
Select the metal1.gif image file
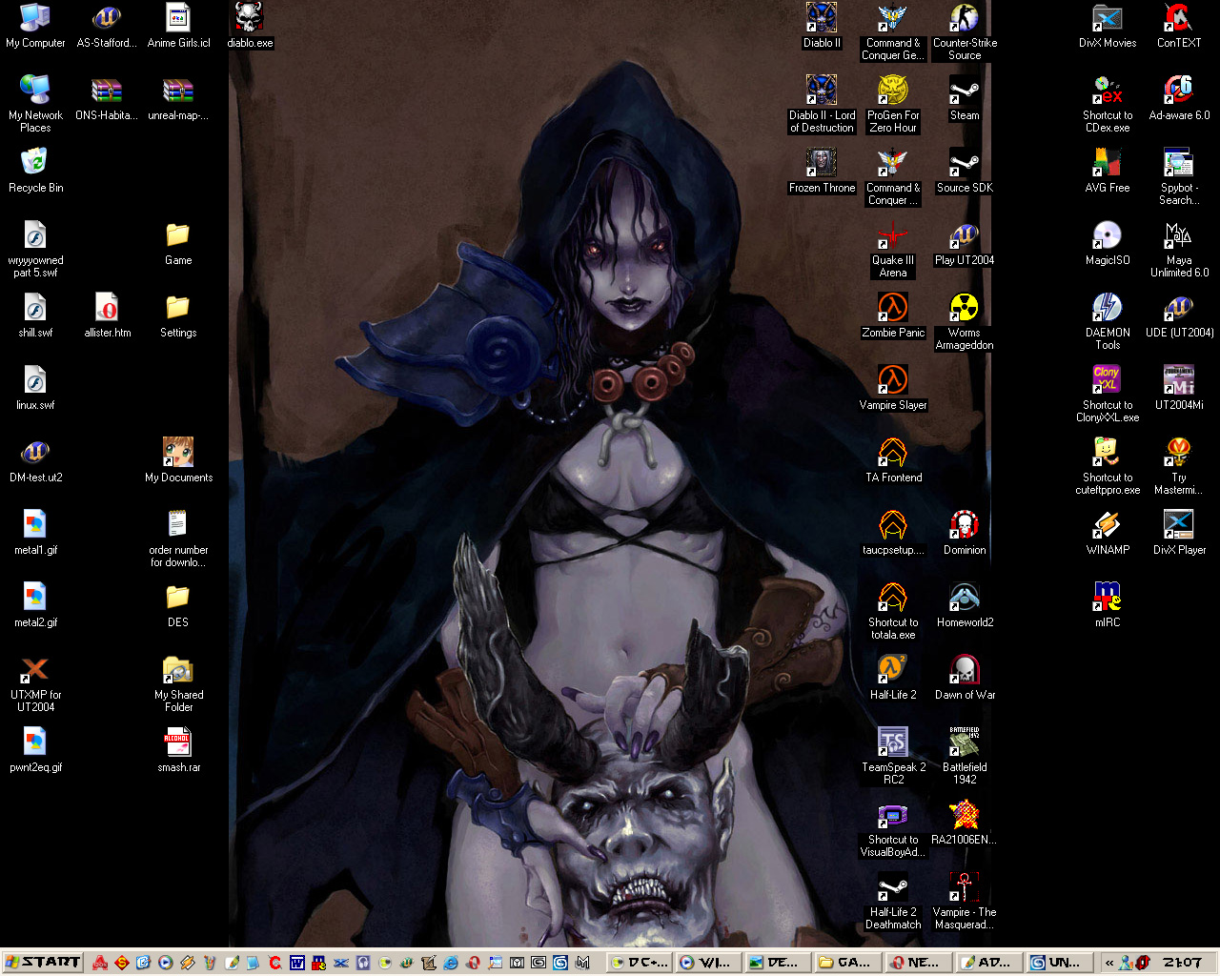coord(35,533)
